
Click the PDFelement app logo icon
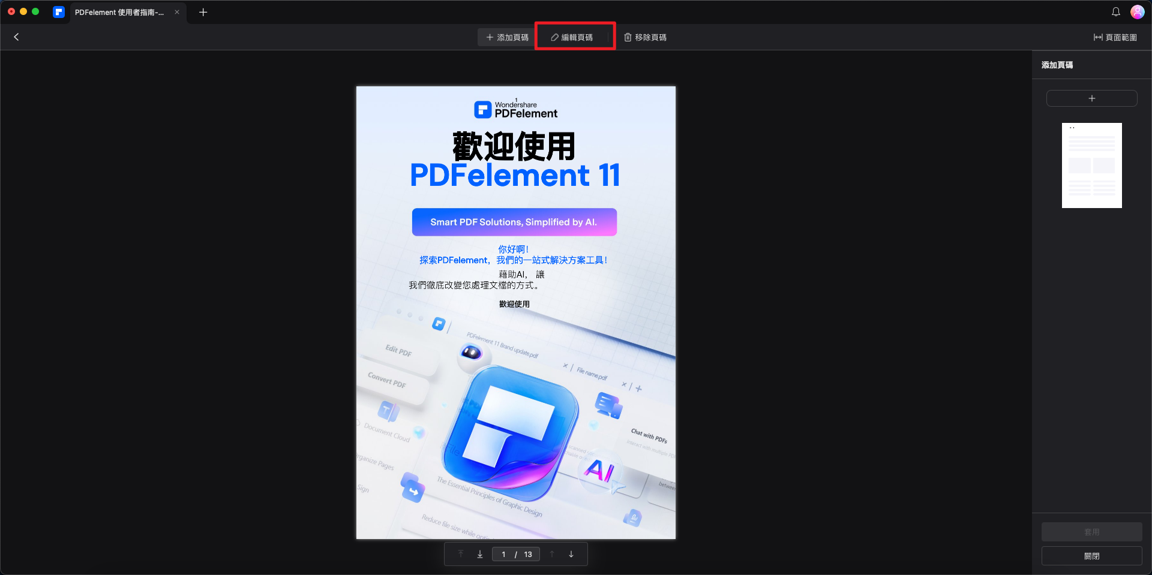coord(59,12)
